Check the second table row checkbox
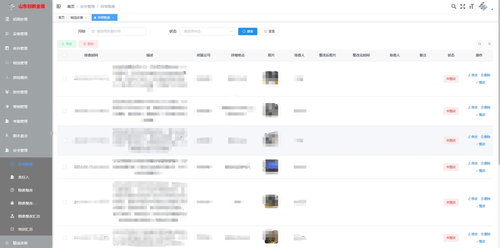This screenshot has width=500, height=248. tap(65, 111)
